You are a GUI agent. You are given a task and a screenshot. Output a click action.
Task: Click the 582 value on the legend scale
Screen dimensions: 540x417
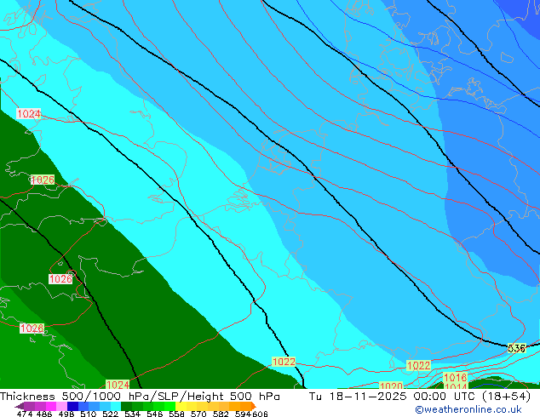pos(221,414)
